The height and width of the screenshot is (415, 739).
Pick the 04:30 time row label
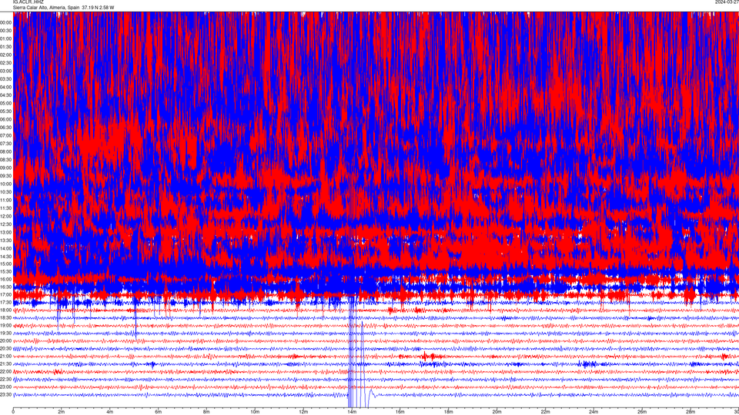(5, 95)
